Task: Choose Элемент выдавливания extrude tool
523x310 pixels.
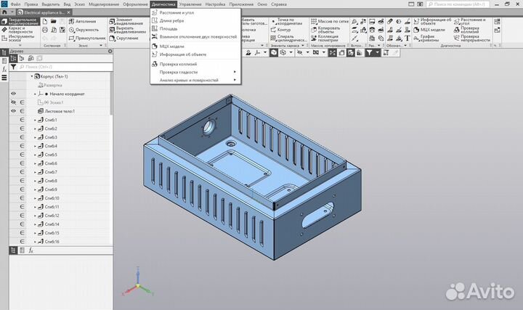Action: tap(125, 22)
